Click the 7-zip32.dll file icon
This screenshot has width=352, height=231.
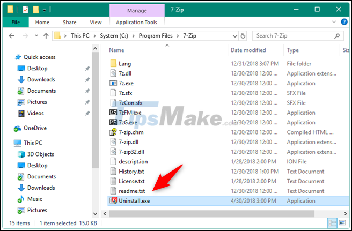pos(113,152)
